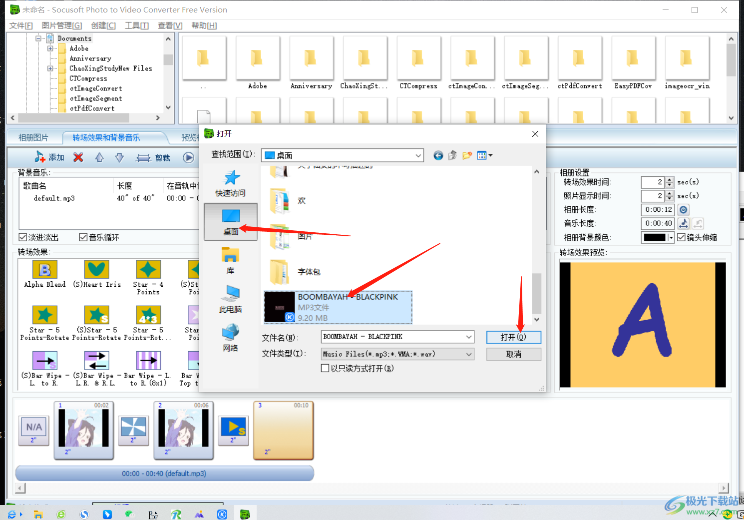Select the Alpha Blend transition effect
The height and width of the screenshot is (520, 744).
coord(45,274)
